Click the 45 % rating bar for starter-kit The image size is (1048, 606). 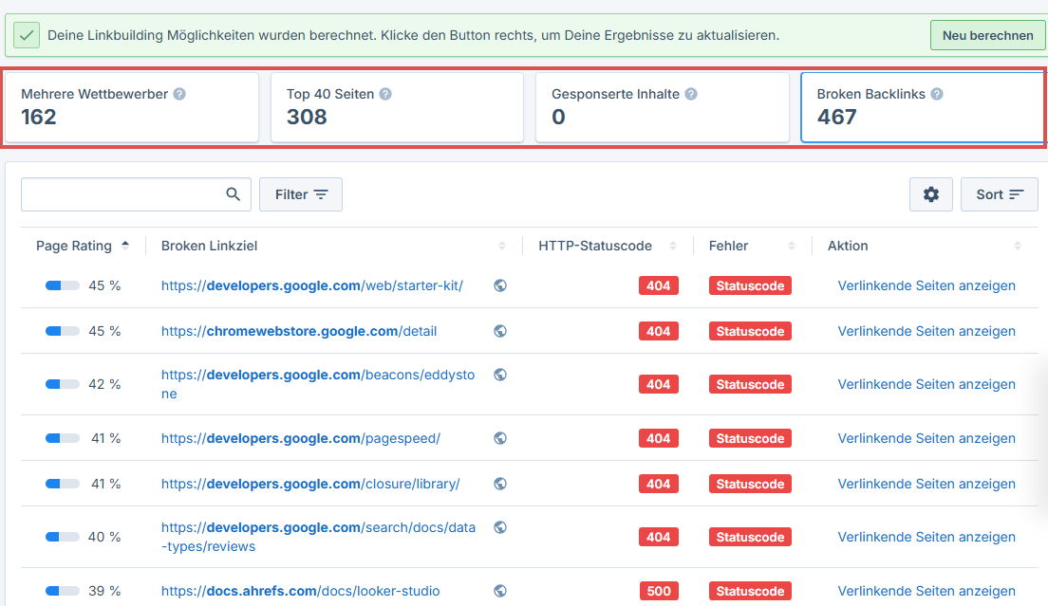coord(62,285)
